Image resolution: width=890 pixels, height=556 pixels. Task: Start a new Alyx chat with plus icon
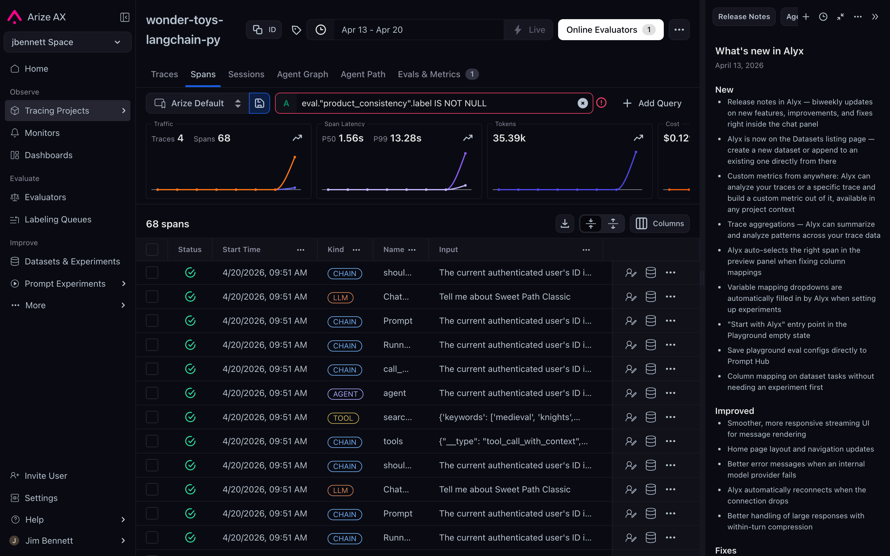tap(806, 17)
